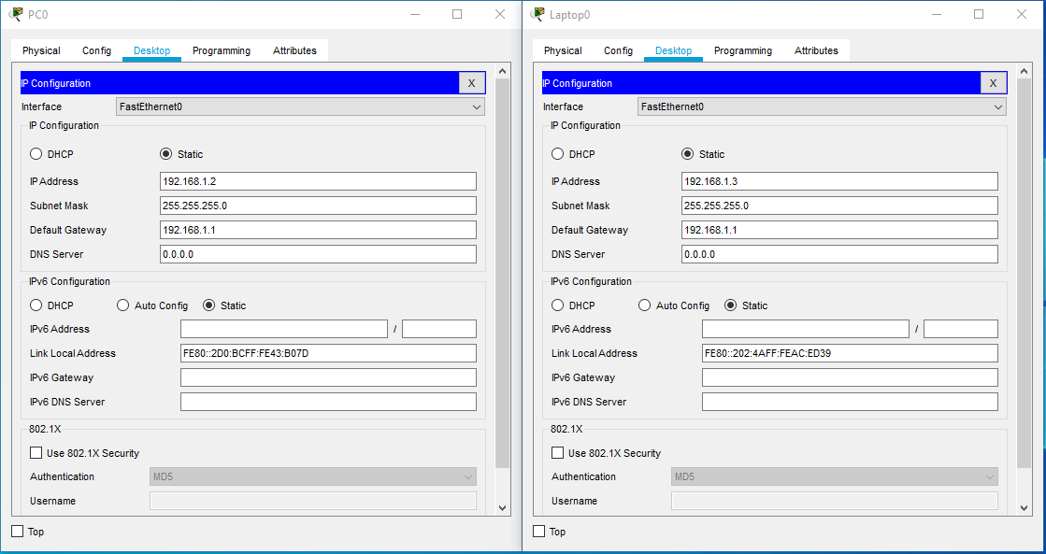Image resolution: width=1046 pixels, height=554 pixels.
Task: Click Link Local Address field in Laptop0
Action: 850,353
